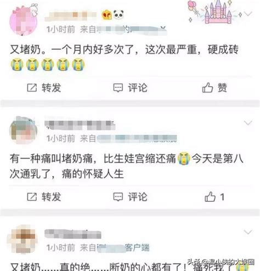Click the pink castle decoration
This screenshot has width=260, height=271.
pyautogui.click(x=218, y=13)
